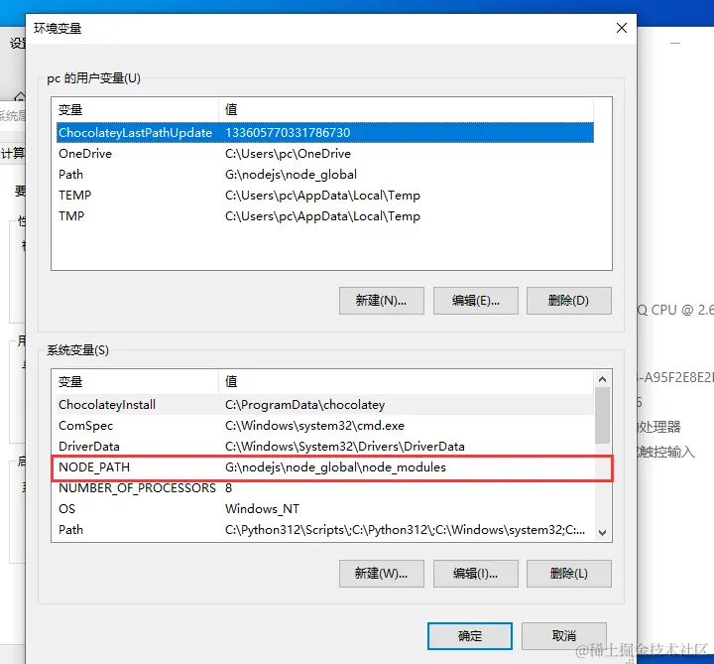Viewport: 714px width, 664px height.
Task: Select the TMP user variable row
Action: (325, 216)
